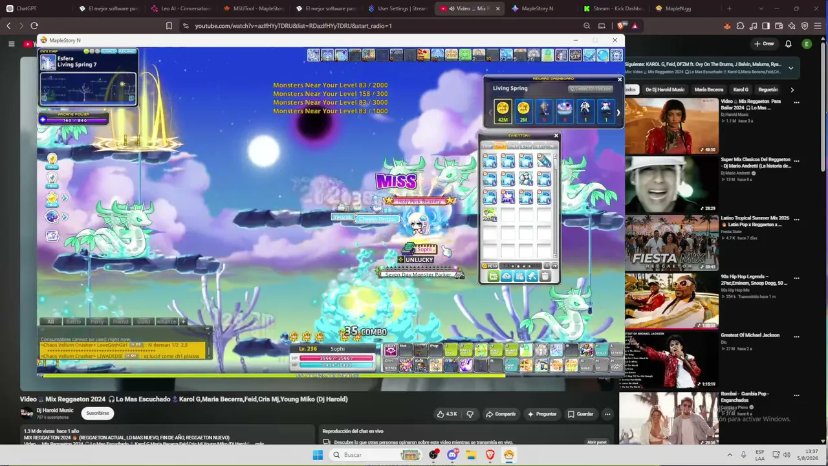Click the Guardar save button
828x466 pixels.
580,414
